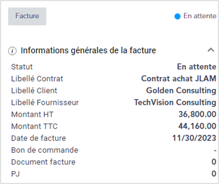Click the Document facture count 0
The height and width of the screenshot is (184, 219).
[x=214, y=162]
